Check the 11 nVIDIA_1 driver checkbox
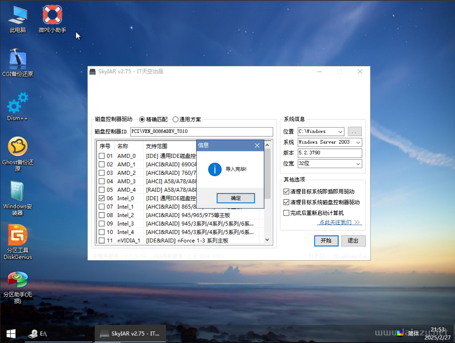Viewport: 455px width, 343px height. click(x=102, y=240)
